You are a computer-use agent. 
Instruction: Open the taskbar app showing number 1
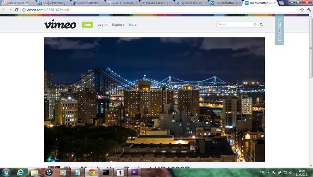click(120, 172)
